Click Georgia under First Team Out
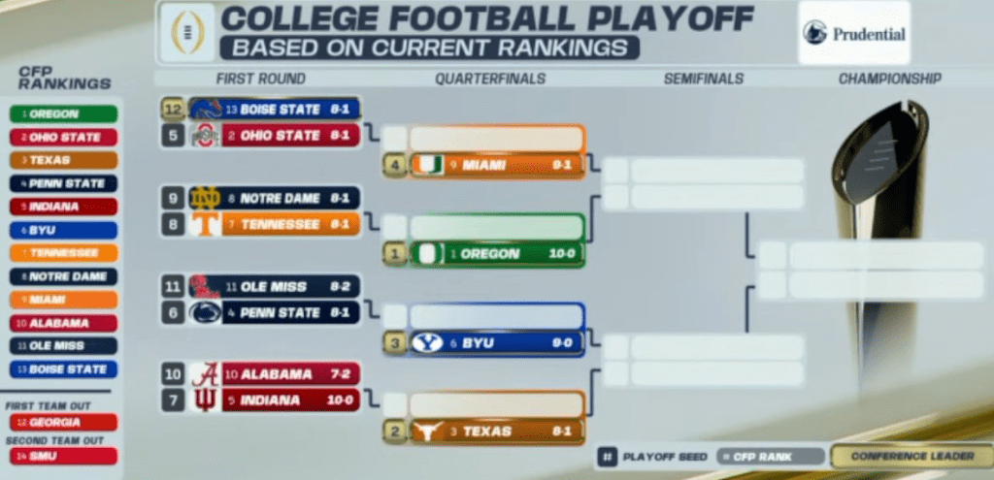 (63, 422)
